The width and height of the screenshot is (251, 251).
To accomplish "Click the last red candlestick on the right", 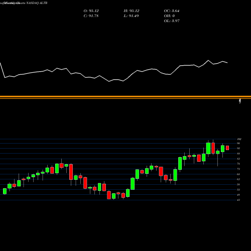I will pos(227,148).
